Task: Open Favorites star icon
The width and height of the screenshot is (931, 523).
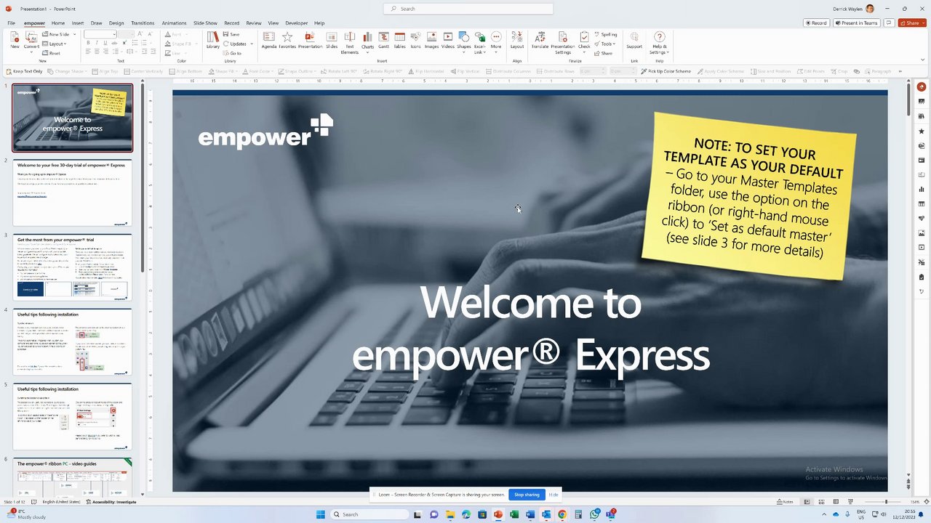Action: click(287, 40)
